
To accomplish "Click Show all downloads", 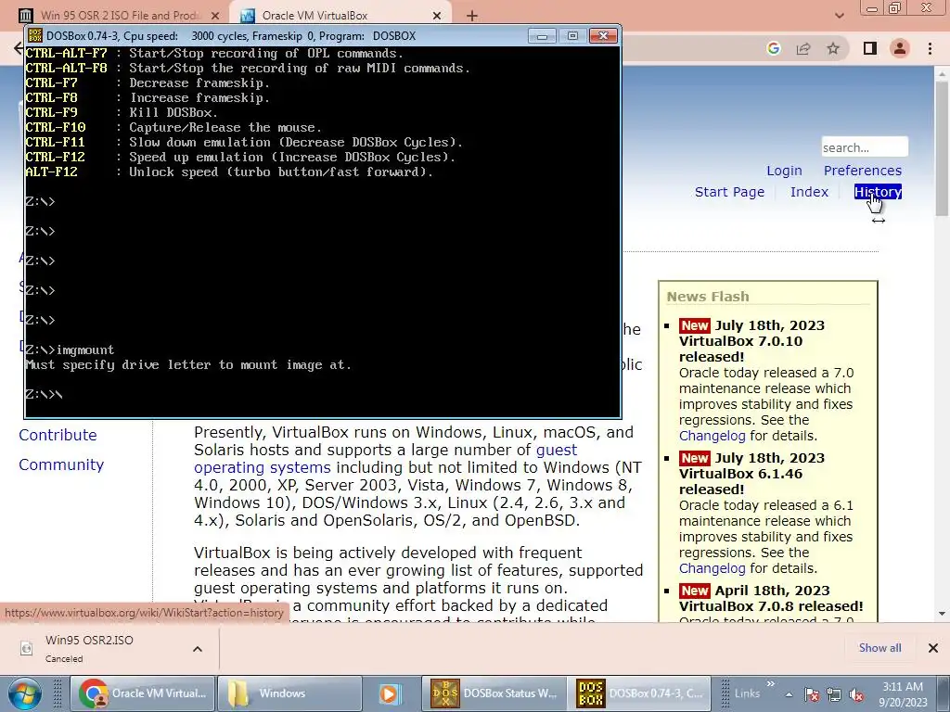I will pos(879,648).
